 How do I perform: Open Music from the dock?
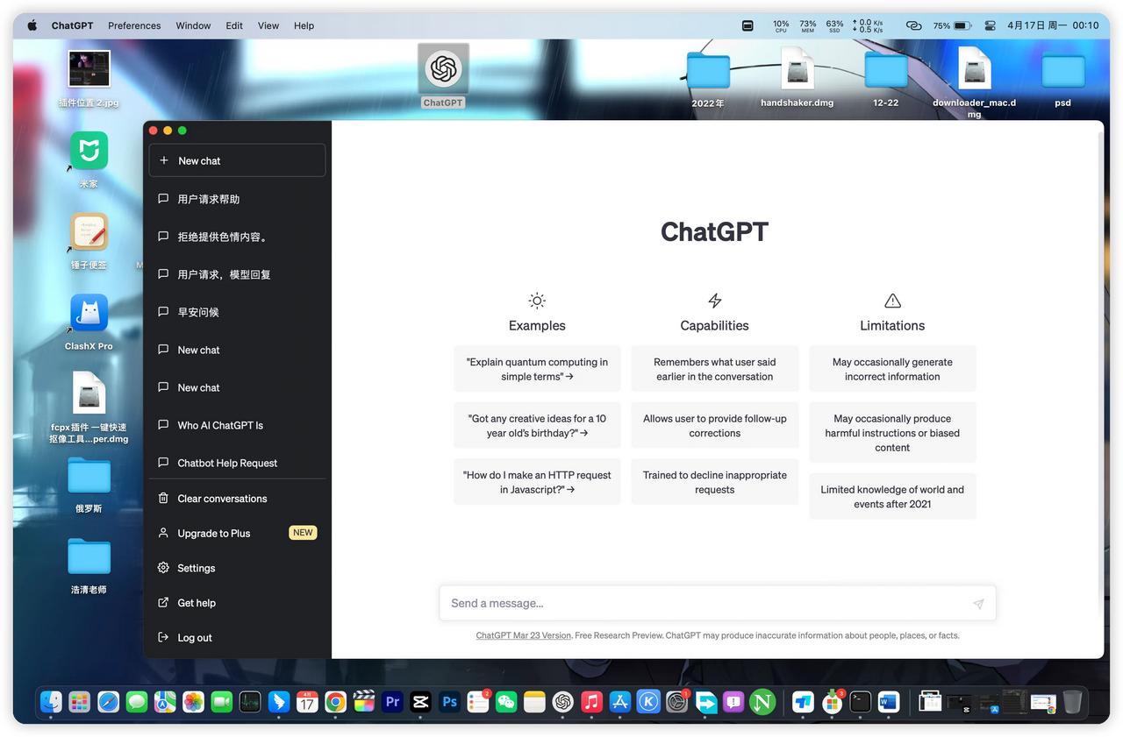tap(591, 702)
